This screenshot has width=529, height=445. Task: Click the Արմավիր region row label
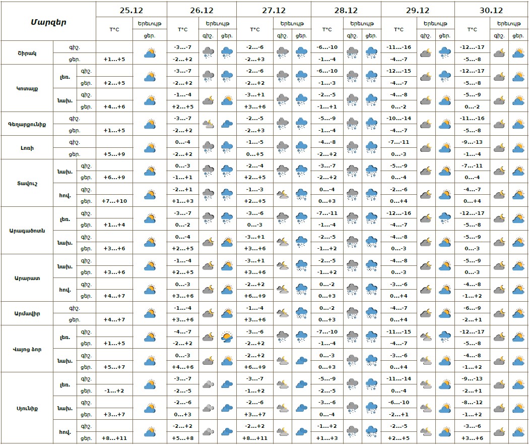click(27, 313)
